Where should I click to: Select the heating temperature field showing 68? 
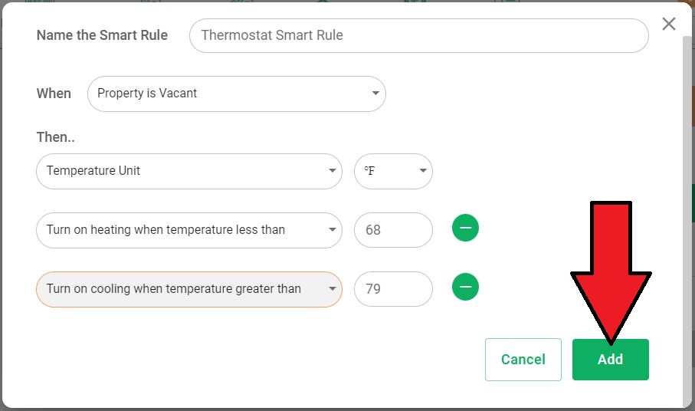pos(393,230)
